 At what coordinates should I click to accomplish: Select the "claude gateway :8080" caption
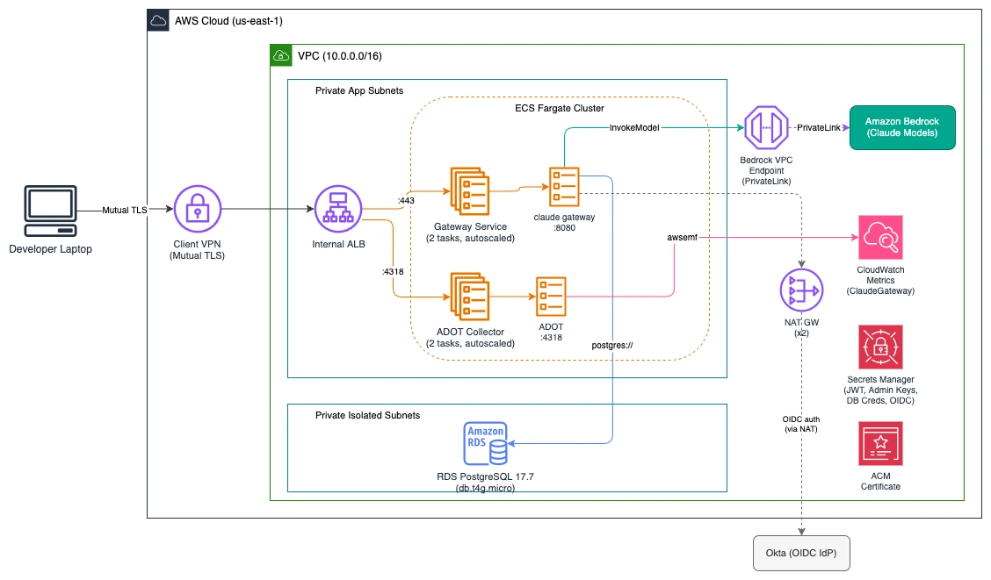564,222
